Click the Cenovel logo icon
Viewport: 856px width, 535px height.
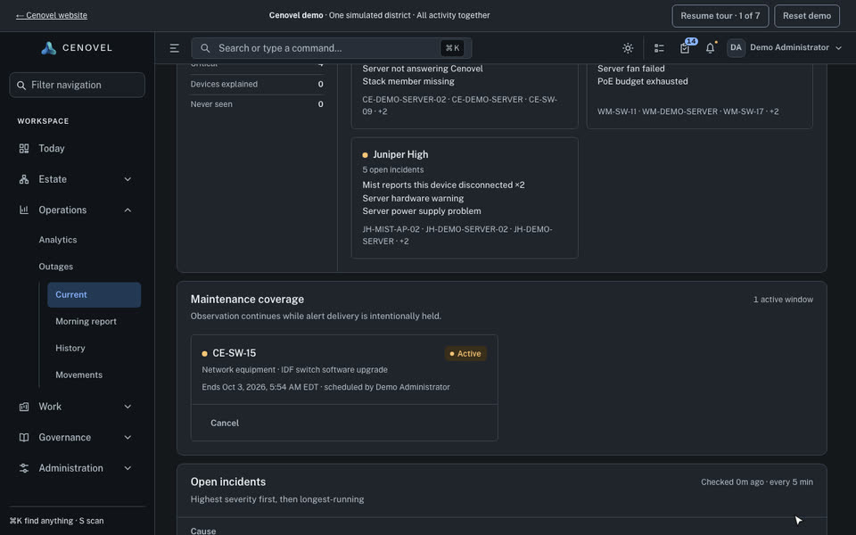click(48, 48)
